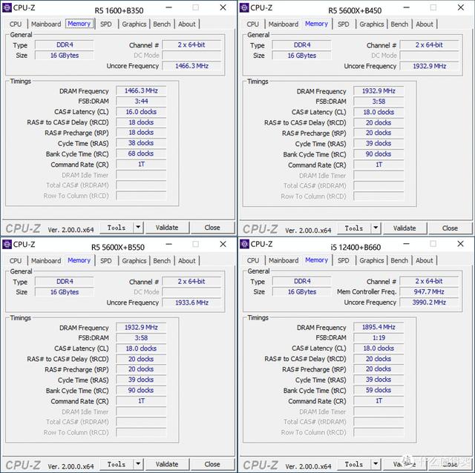The height and width of the screenshot is (473, 475).
Task: Click Close button in R5 1600+B350 window
Action: coord(212,228)
